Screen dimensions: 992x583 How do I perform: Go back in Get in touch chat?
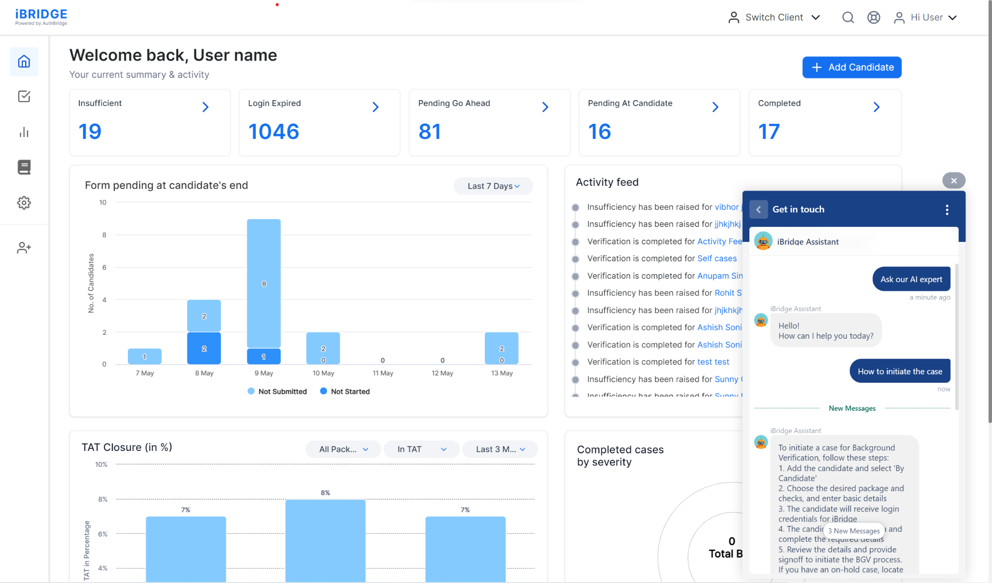pos(759,209)
